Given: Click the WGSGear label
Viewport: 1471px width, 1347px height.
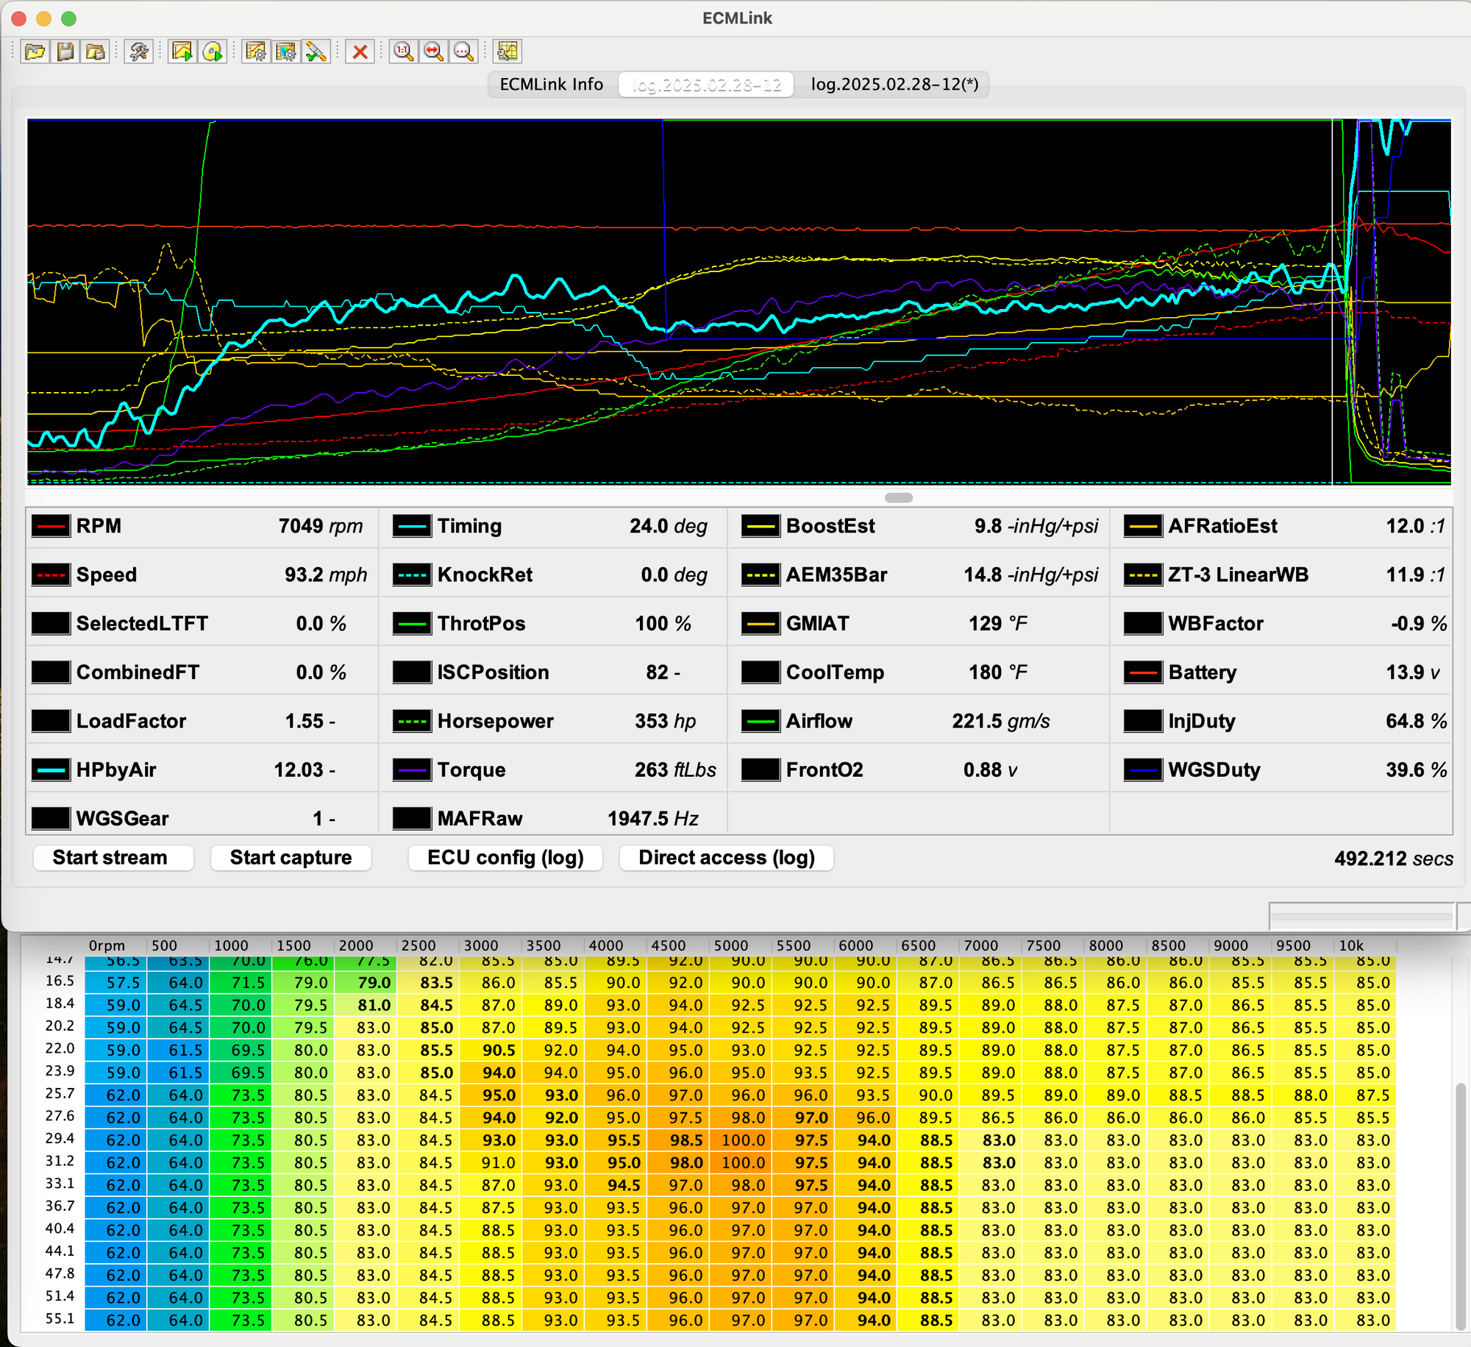Looking at the screenshot, I should 122,819.
